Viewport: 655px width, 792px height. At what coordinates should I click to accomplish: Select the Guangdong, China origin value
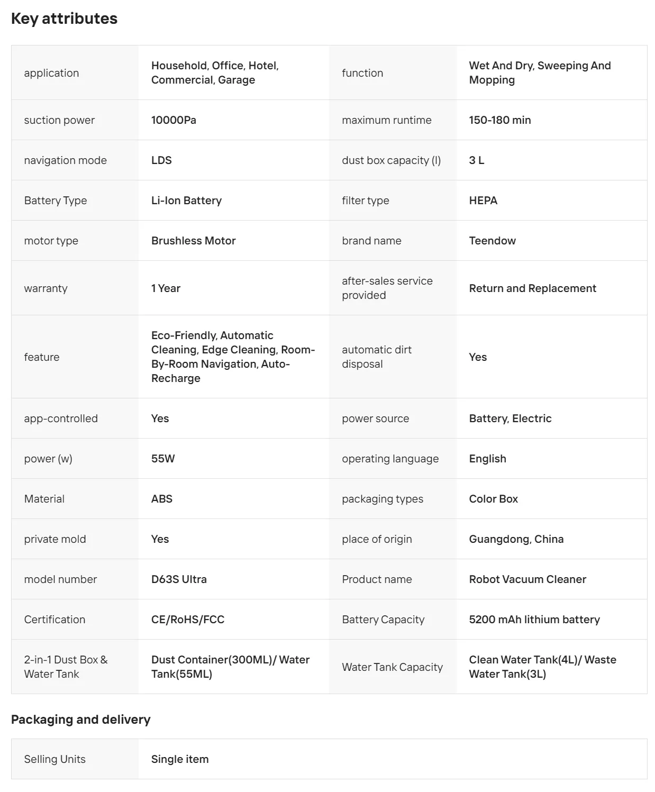[516, 539]
